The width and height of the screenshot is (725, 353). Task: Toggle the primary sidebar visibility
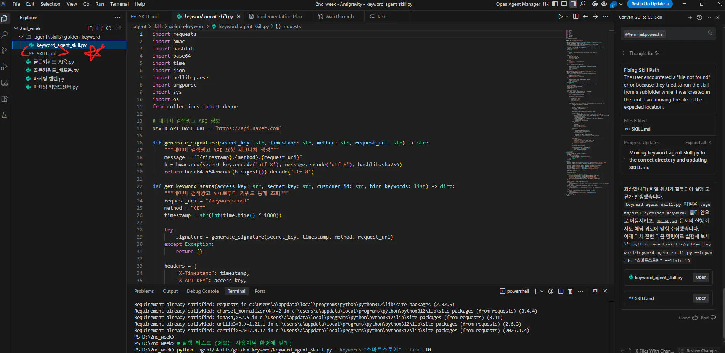pyautogui.click(x=555, y=4)
